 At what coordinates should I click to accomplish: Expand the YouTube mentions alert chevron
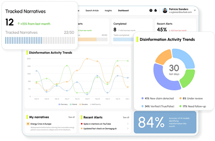pyautogui.click(x=128, y=124)
